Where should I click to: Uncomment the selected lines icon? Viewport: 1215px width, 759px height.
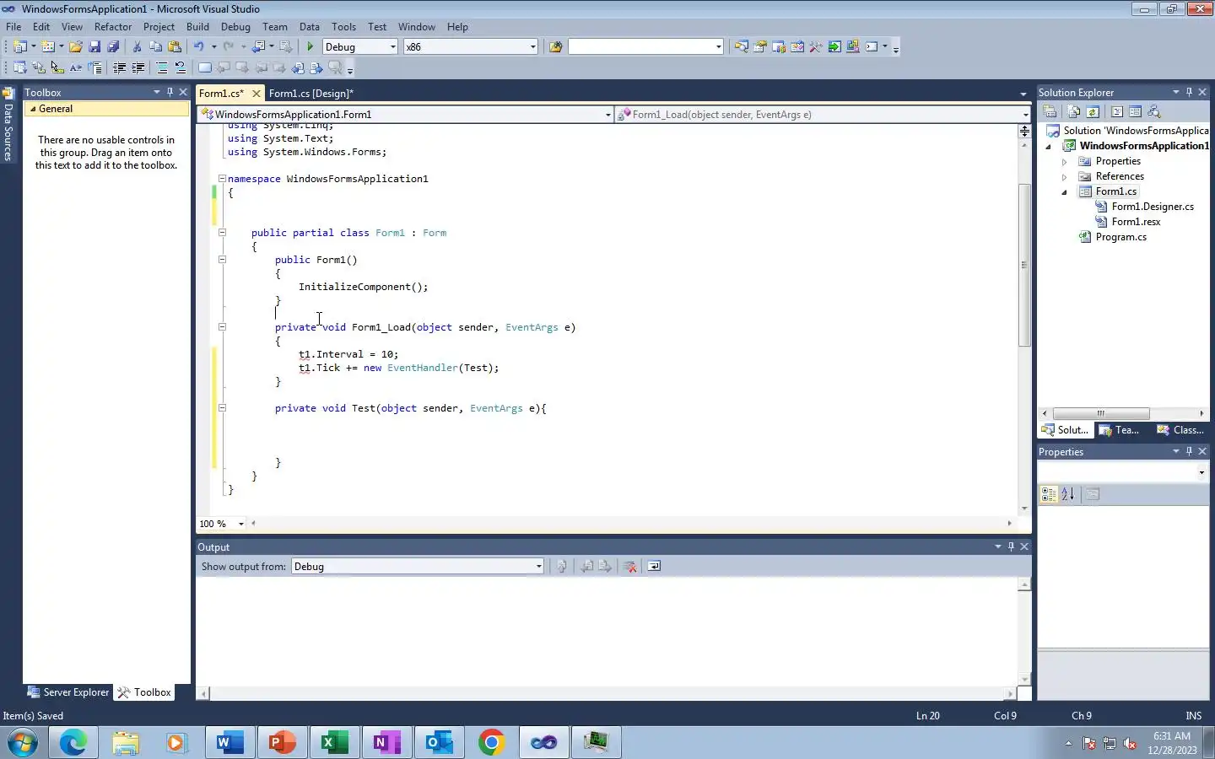tap(180, 68)
